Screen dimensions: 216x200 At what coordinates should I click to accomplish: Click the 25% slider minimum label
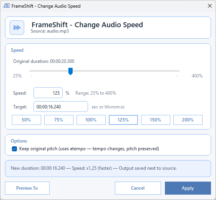tap(17, 76)
